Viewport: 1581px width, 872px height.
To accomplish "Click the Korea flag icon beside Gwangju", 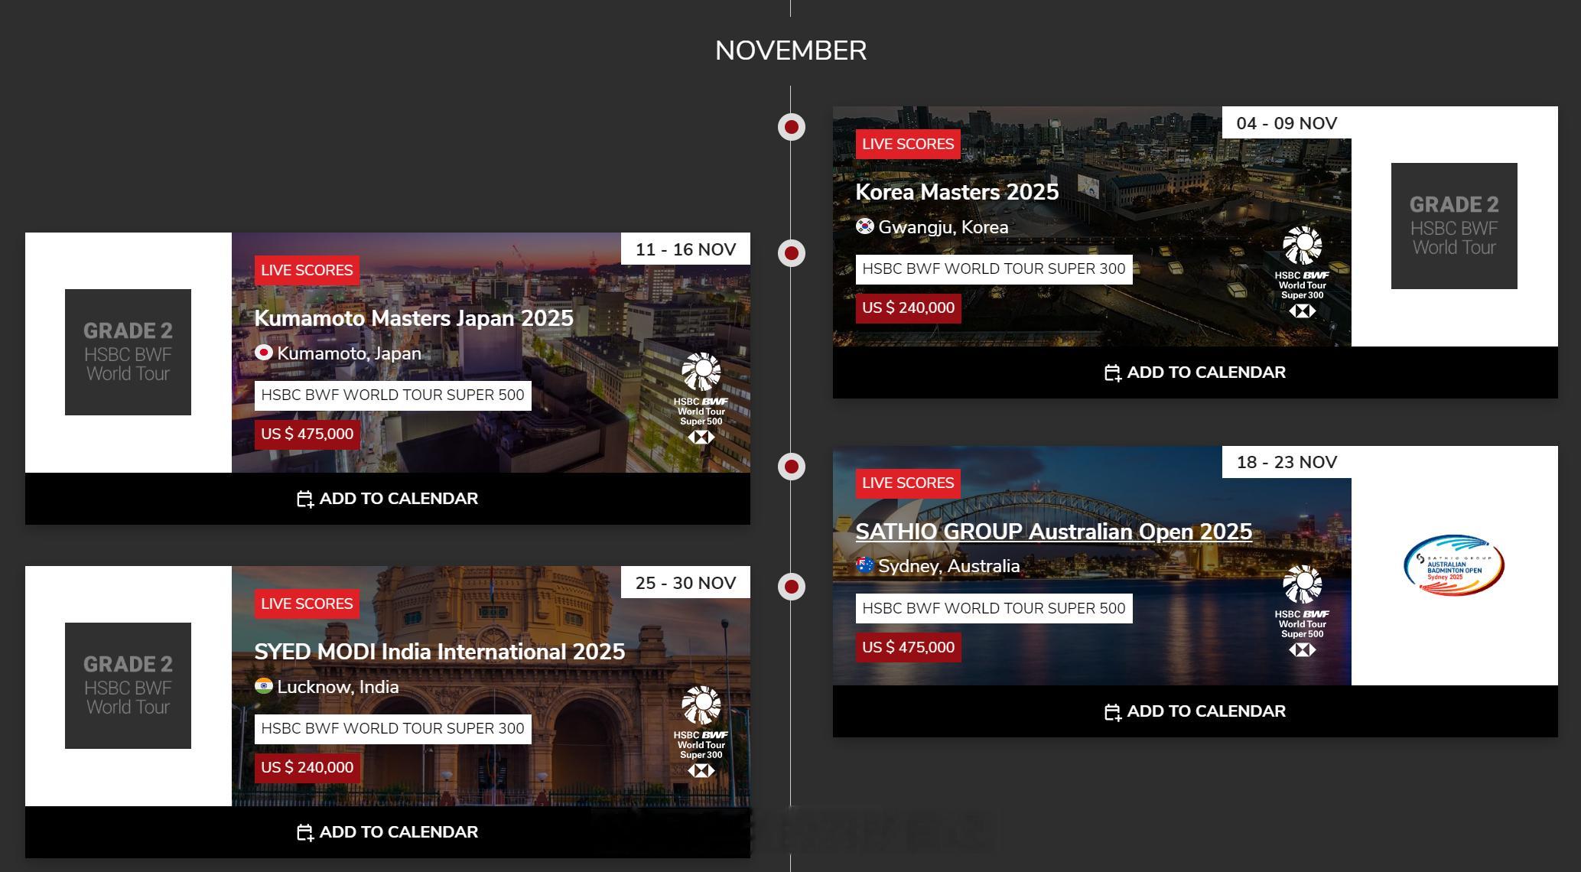I will coord(865,226).
